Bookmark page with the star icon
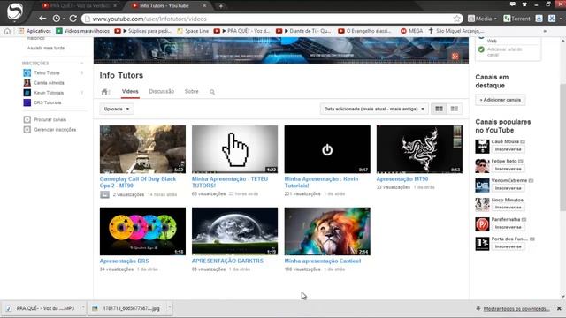 pyautogui.click(x=456, y=19)
